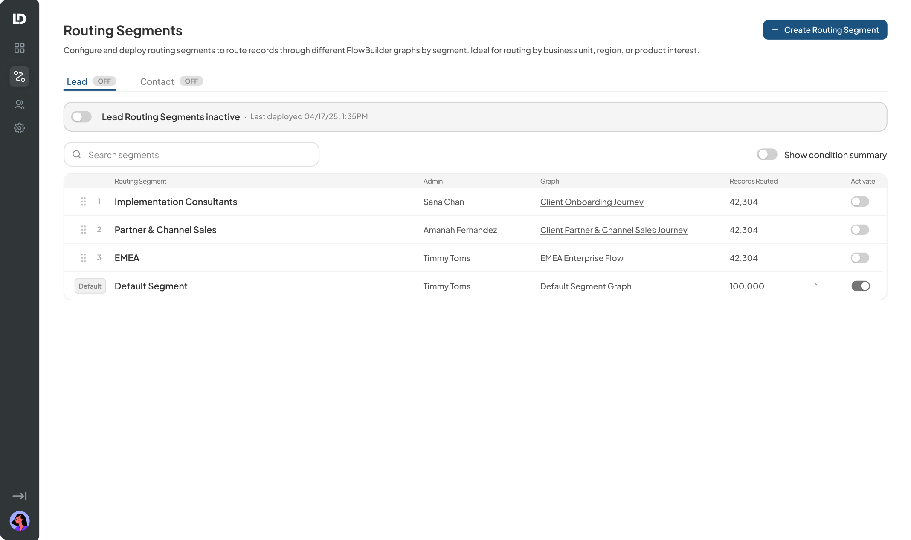Click the Activate column header
Image resolution: width=911 pixels, height=540 pixels.
point(862,181)
